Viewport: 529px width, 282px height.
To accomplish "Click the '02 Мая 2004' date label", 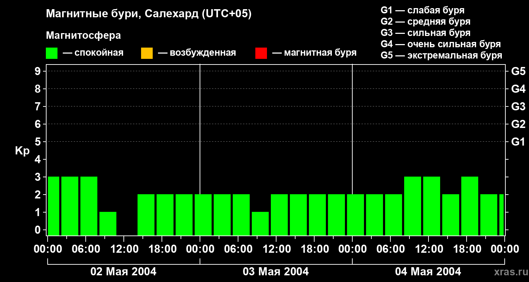I will tap(123, 272).
